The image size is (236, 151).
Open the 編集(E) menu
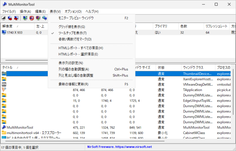pyautogui.click(x=40, y=12)
